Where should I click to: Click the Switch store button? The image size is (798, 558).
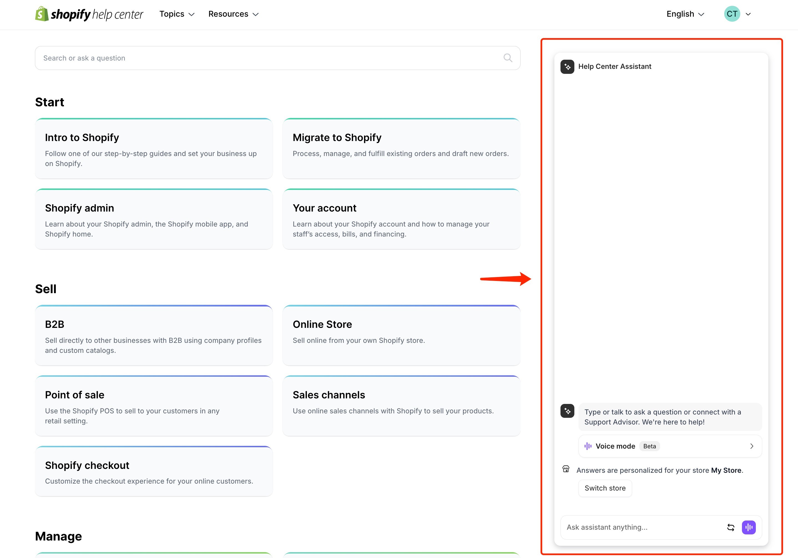tap(605, 488)
